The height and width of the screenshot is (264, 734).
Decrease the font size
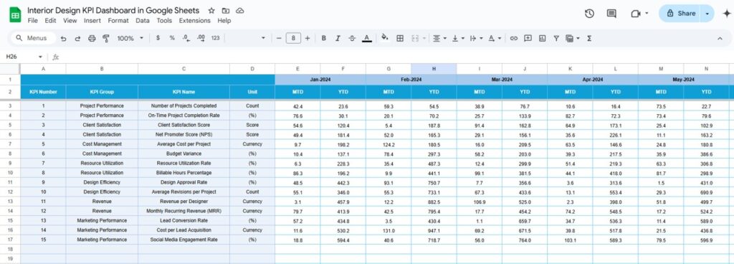[279, 39]
